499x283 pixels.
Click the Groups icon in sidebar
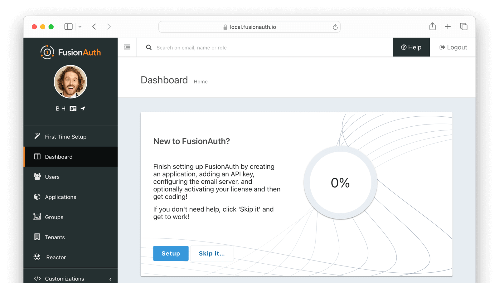[37, 217]
